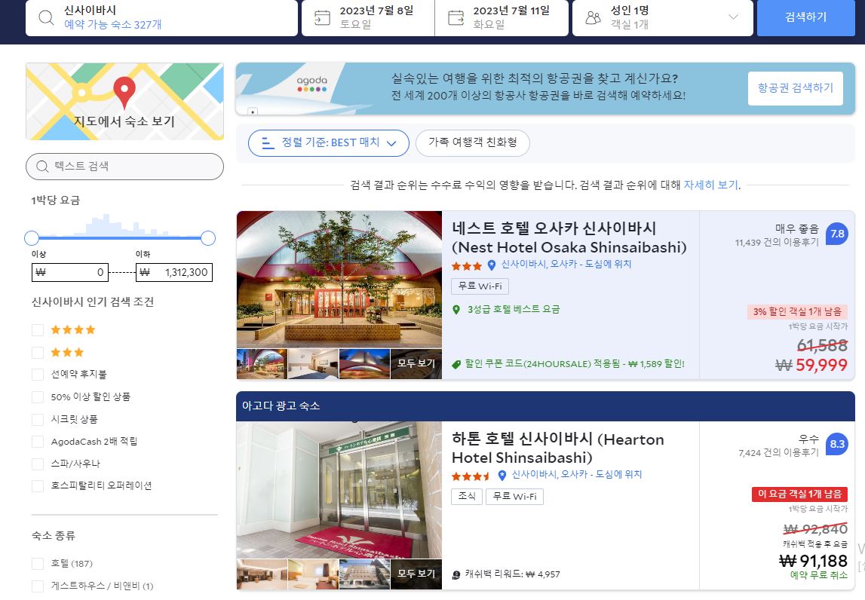Click the search magnifier icon beside 신사이바시

point(46,17)
